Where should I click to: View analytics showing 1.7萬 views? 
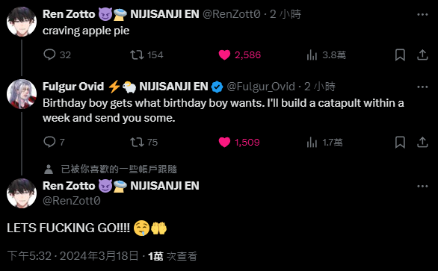(312, 143)
